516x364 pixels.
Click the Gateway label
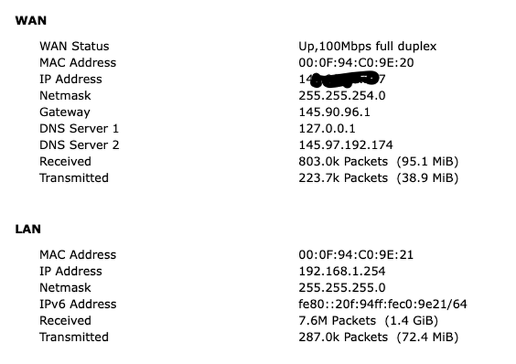coord(65,112)
